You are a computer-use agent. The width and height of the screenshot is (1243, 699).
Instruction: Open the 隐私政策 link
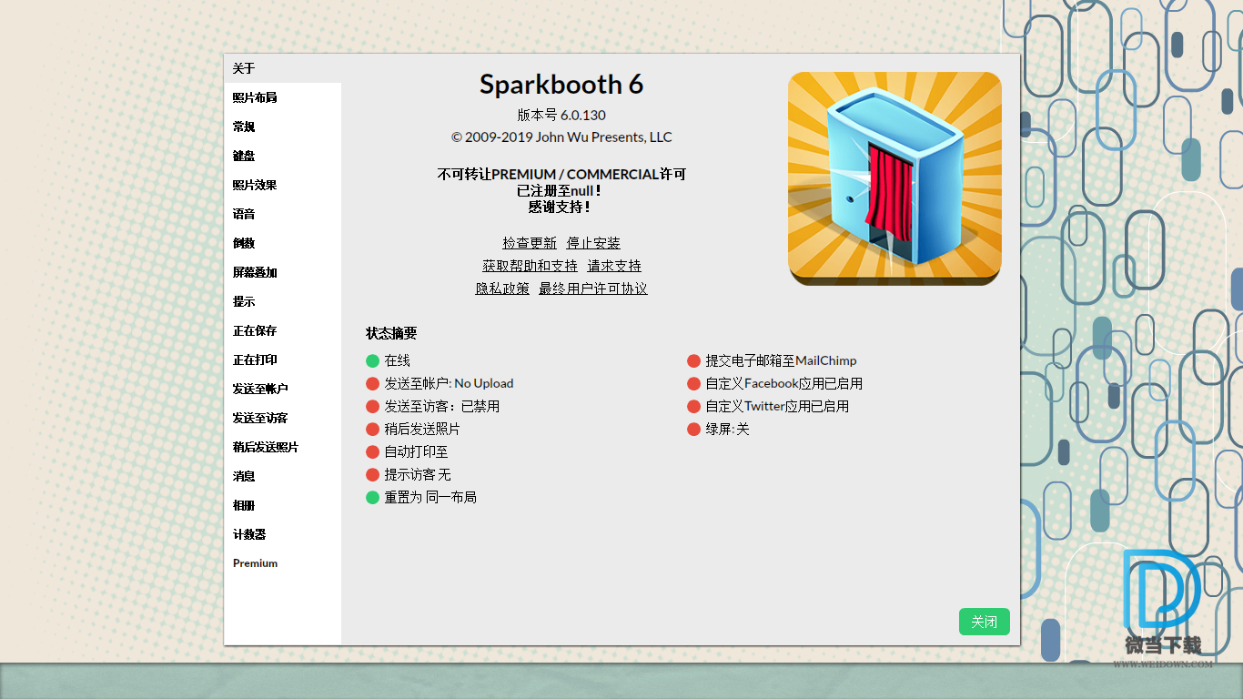[502, 289]
